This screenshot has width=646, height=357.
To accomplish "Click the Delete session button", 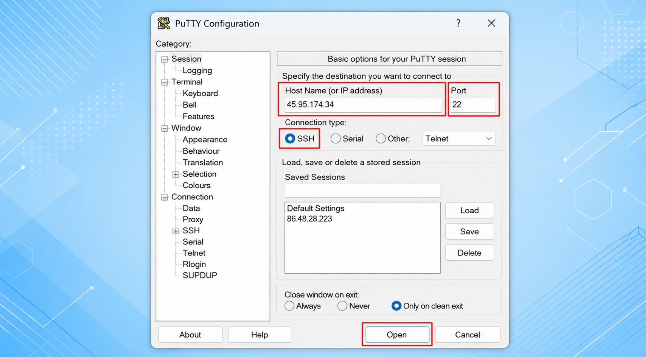I will 470,253.
